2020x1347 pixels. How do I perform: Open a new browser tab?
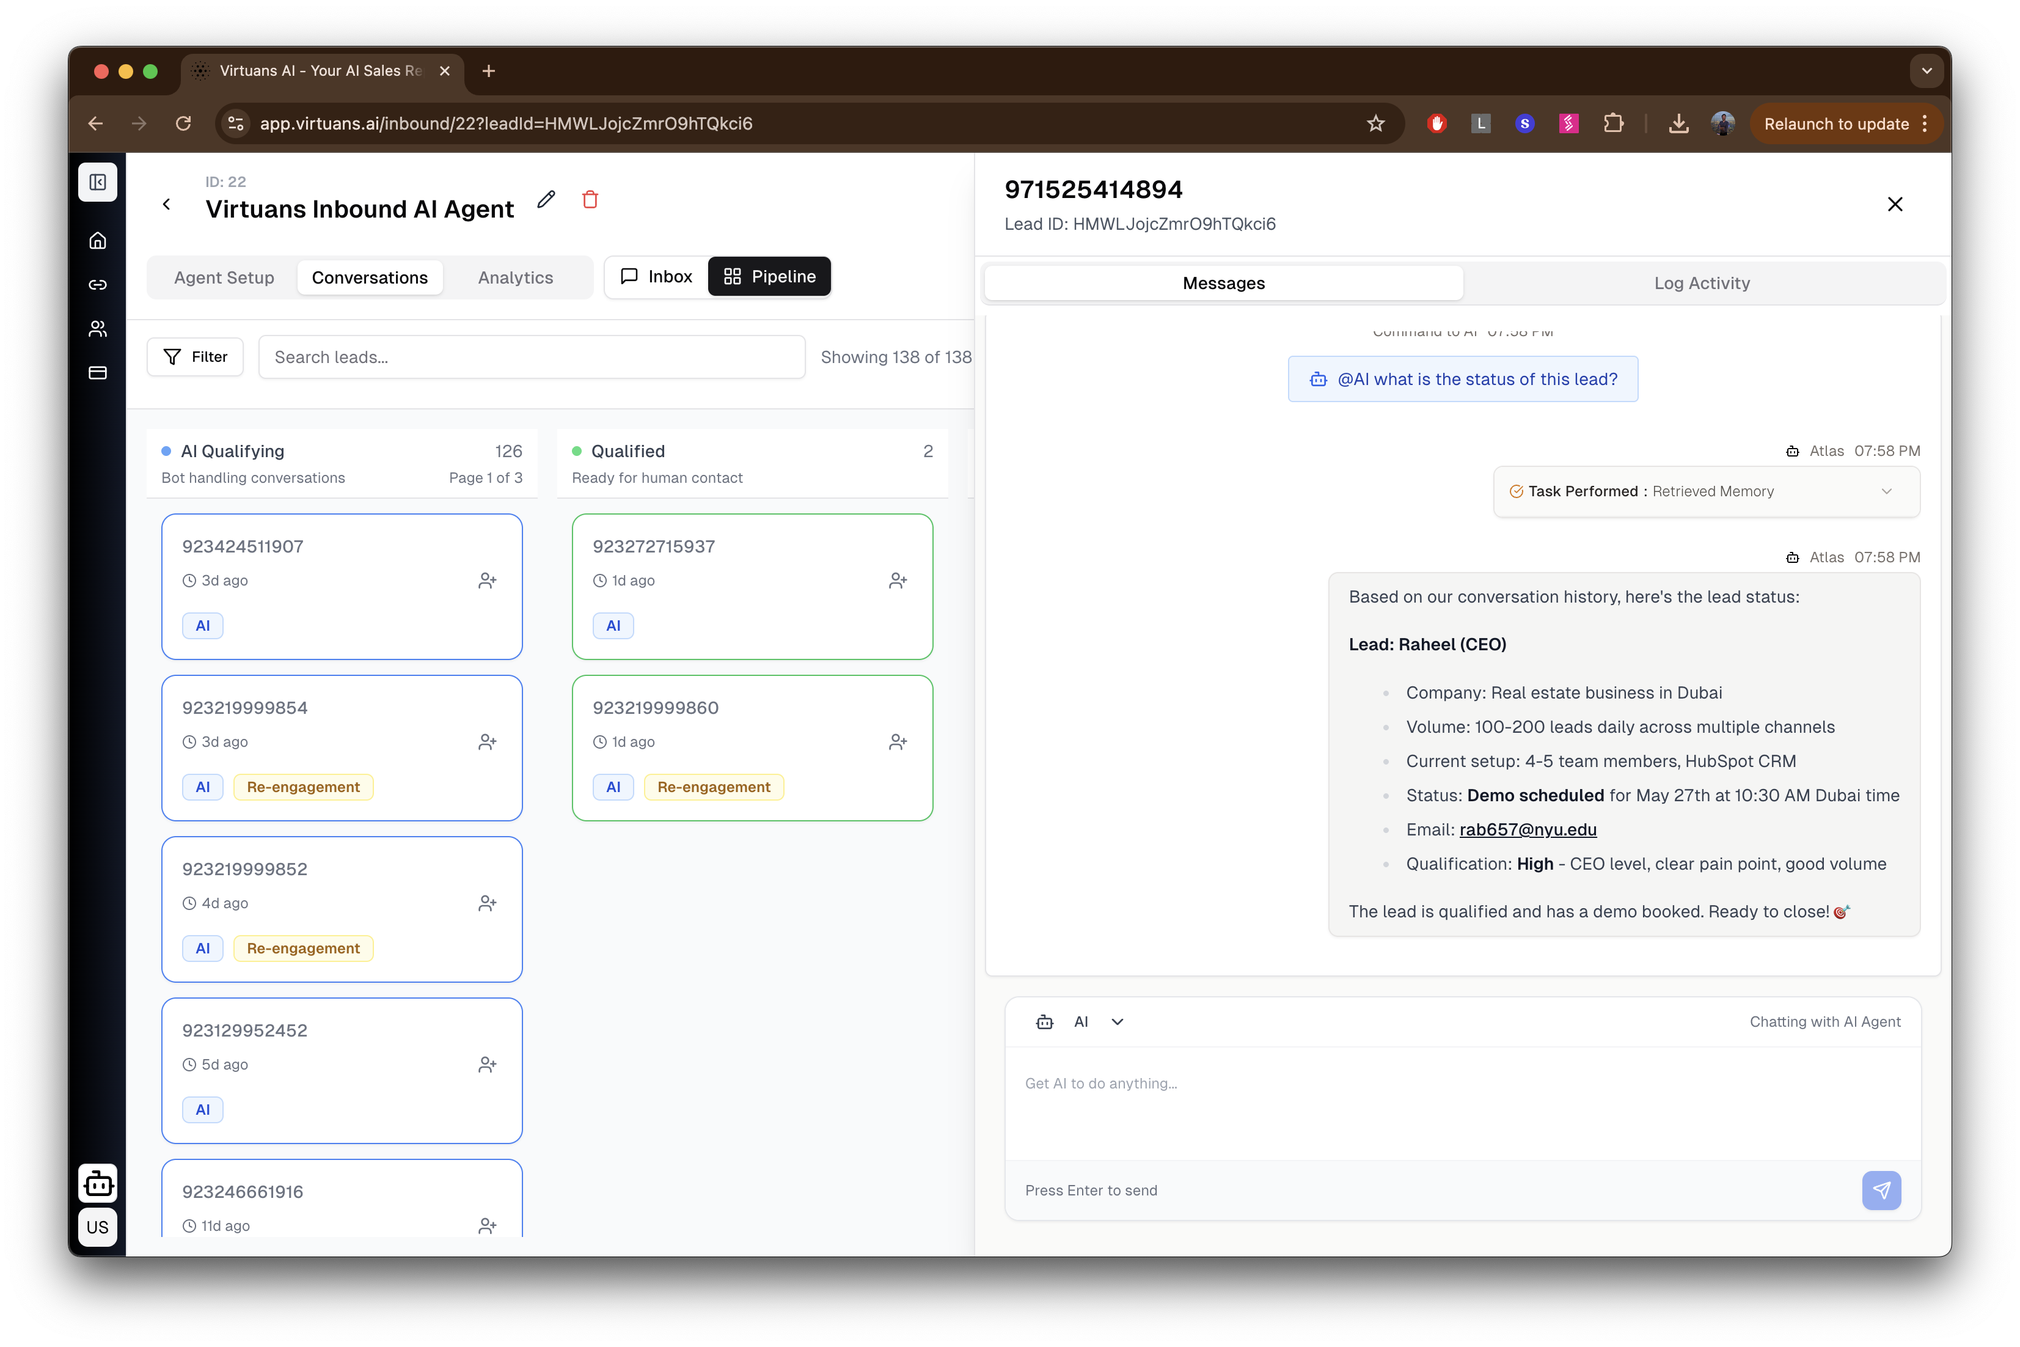(489, 72)
